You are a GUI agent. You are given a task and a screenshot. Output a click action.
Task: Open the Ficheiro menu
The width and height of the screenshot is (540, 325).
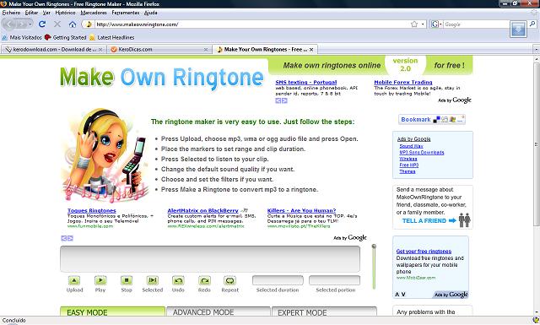pyautogui.click(x=11, y=13)
